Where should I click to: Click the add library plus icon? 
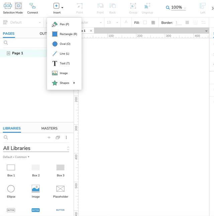pos(49,138)
